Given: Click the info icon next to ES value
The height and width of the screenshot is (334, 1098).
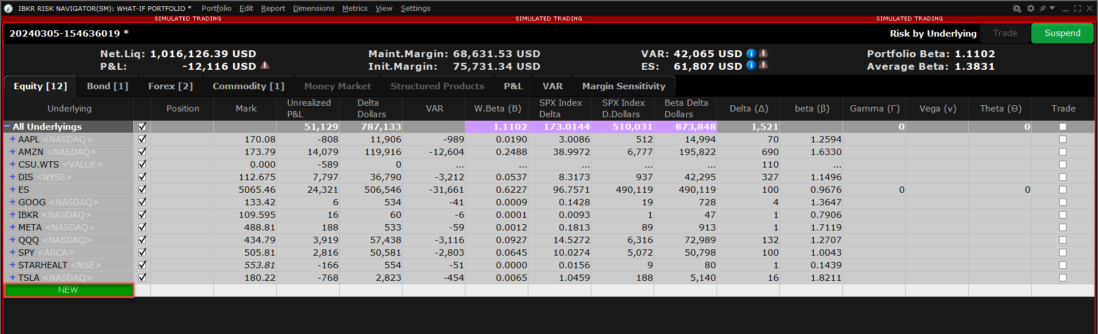Looking at the screenshot, I should click(x=751, y=66).
